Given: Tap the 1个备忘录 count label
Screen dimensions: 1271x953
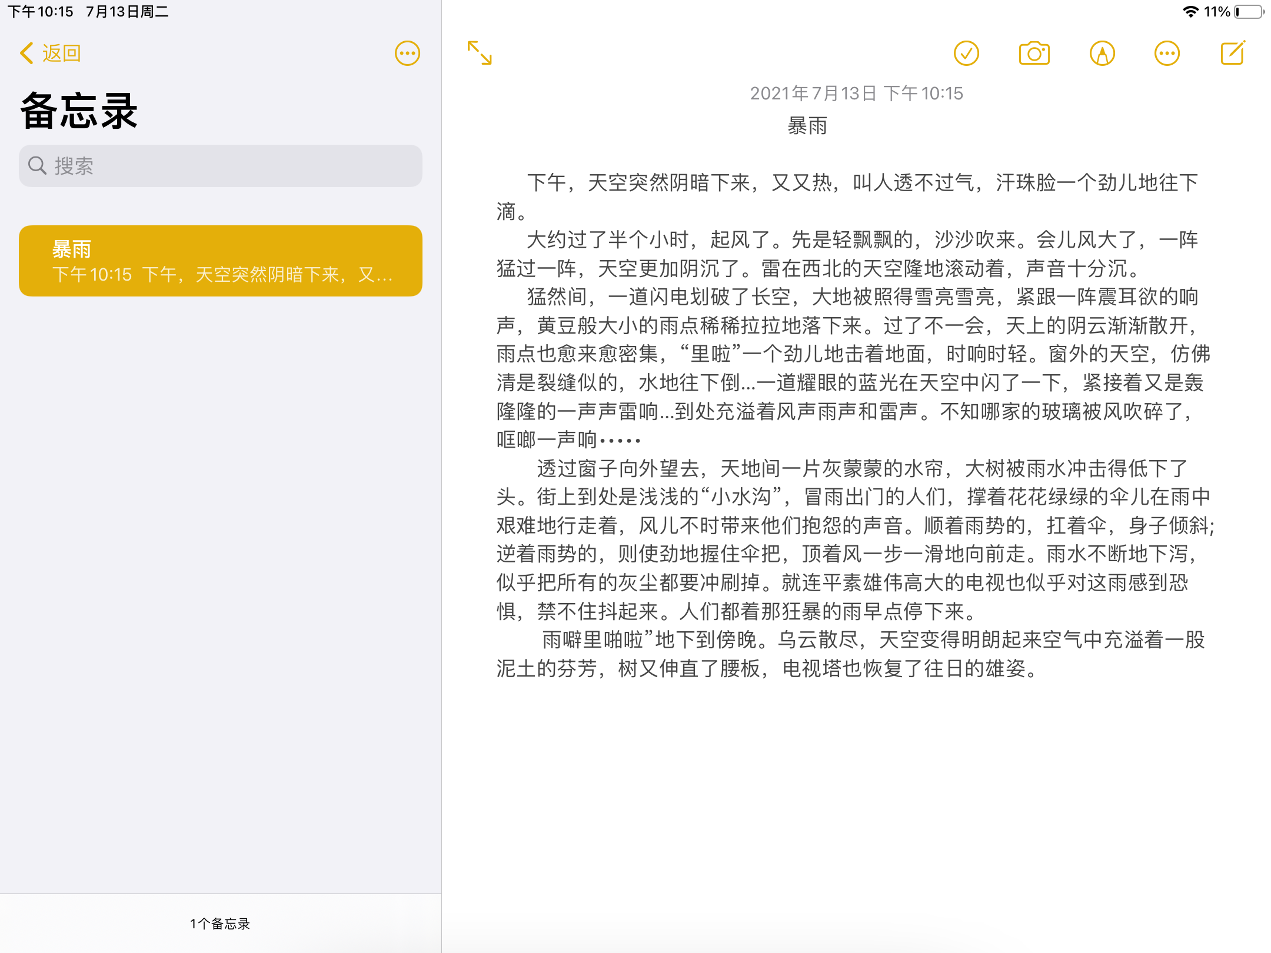Looking at the screenshot, I should coord(220,924).
